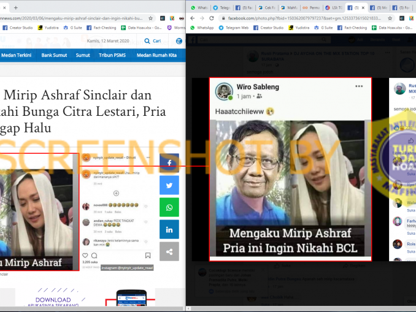Like andien_ruhay comment heart
The width and height of the screenshot is (416, 312).
(x=145, y=222)
